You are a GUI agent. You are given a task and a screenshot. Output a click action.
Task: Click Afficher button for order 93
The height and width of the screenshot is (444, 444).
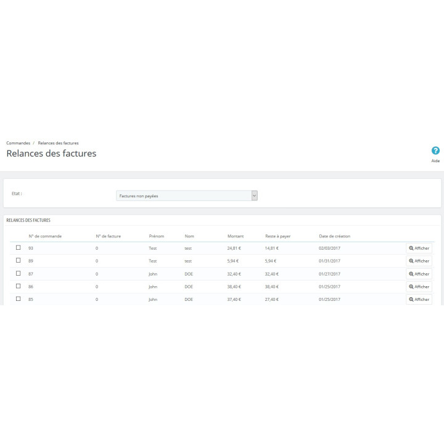click(x=419, y=249)
